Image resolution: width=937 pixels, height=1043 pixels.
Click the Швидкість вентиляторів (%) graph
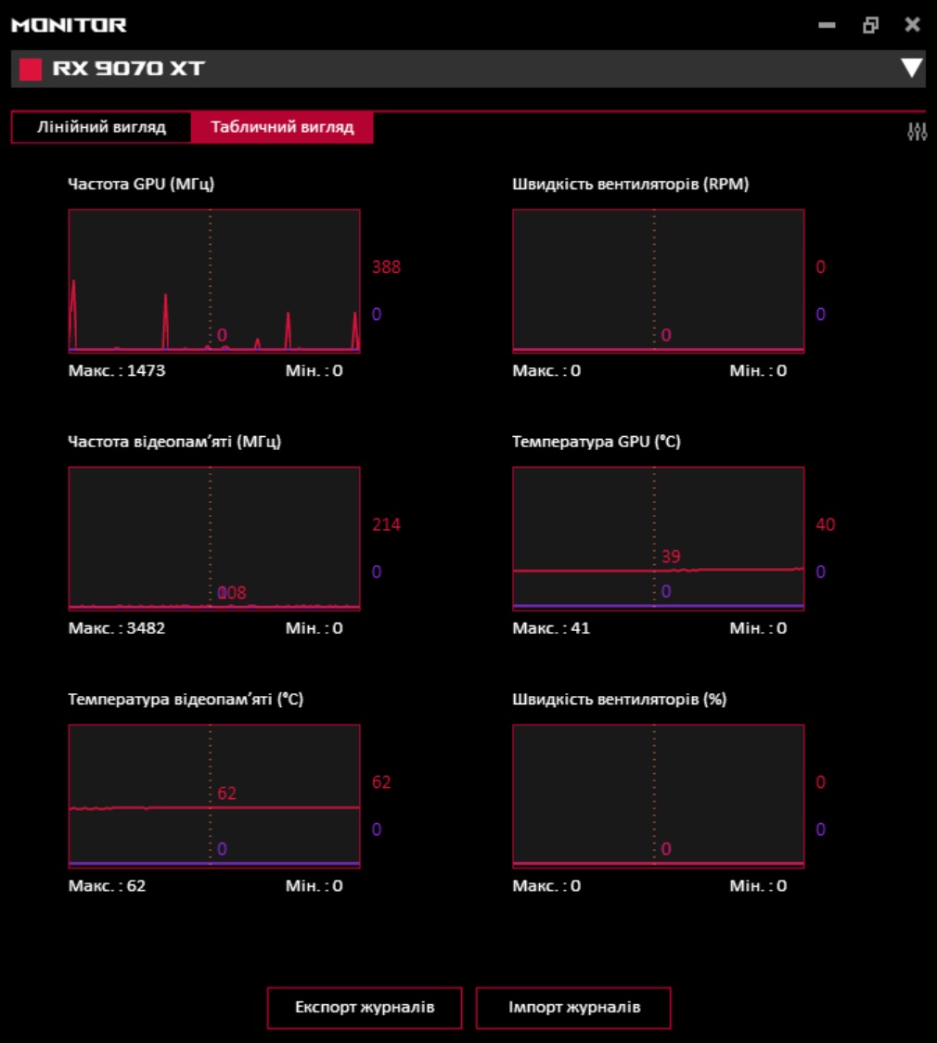(x=659, y=795)
